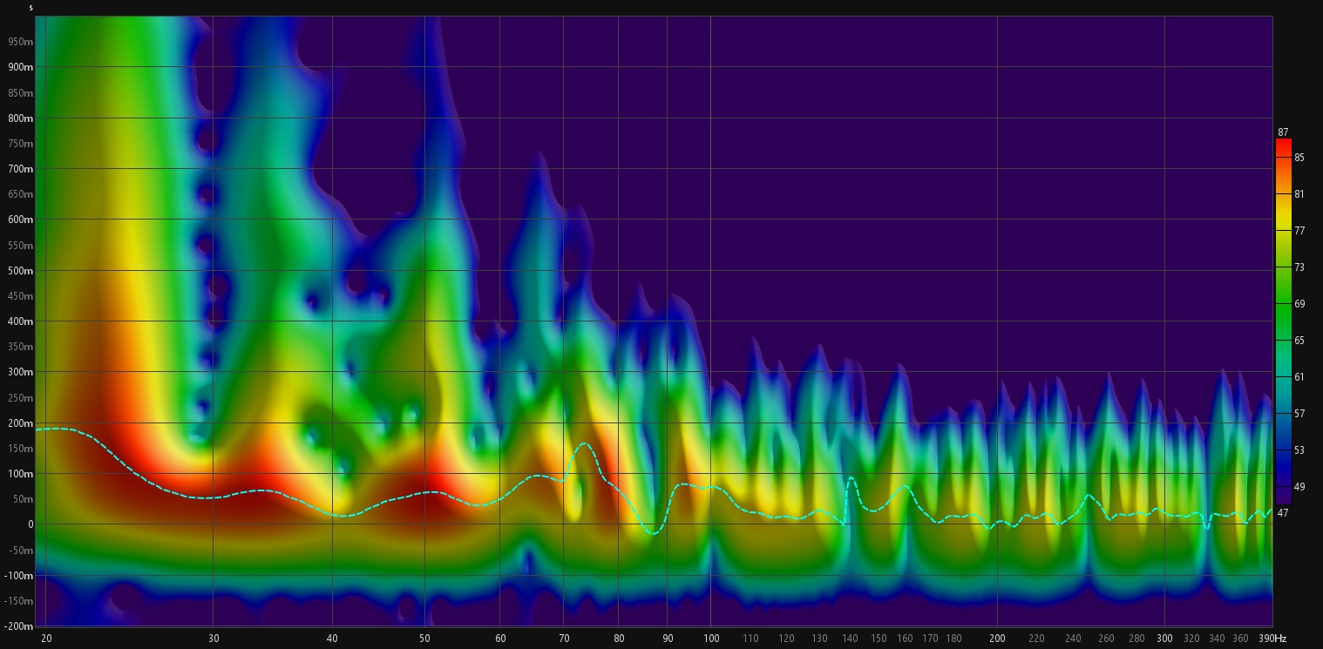Click the 81 color scale value
The image size is (1323, 649).
pyautogui.click(x=1299, y=194)
